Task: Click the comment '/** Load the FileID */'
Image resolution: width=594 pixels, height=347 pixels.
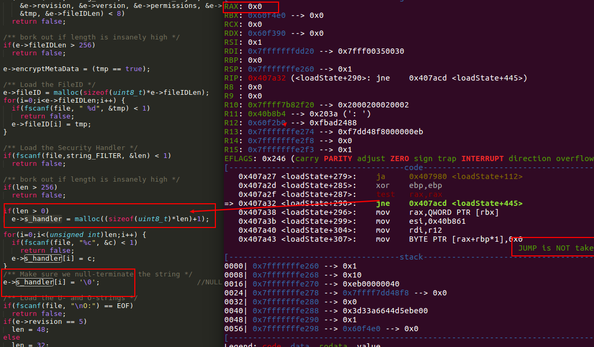Action: (x=49, y=84)
